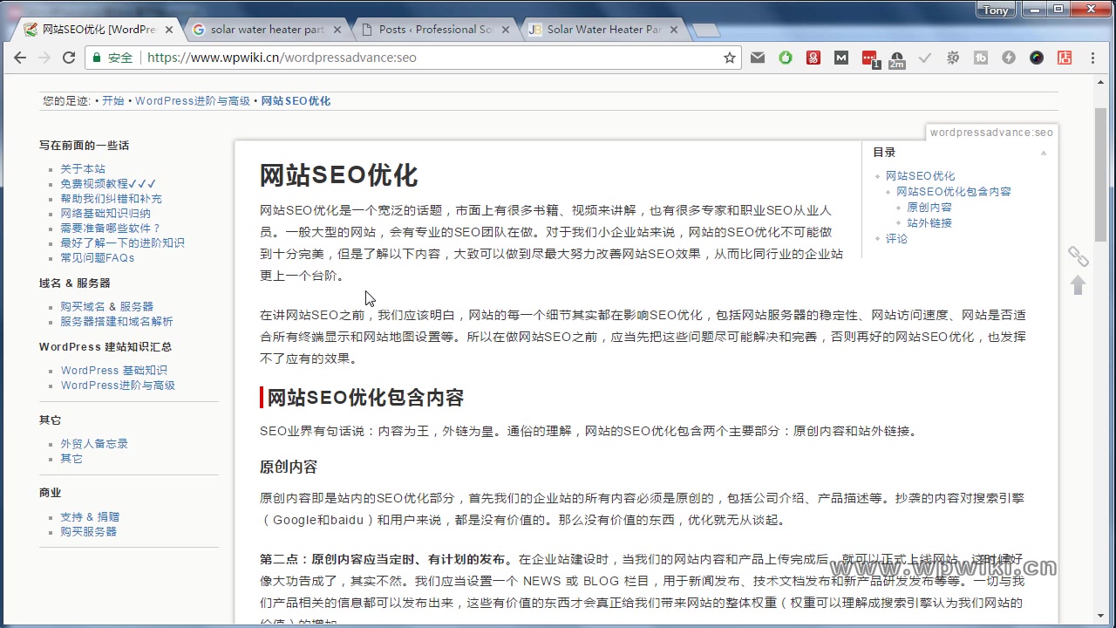Open sidebar link 其它 under 其它 section
1116x628 pixels.
71,459
